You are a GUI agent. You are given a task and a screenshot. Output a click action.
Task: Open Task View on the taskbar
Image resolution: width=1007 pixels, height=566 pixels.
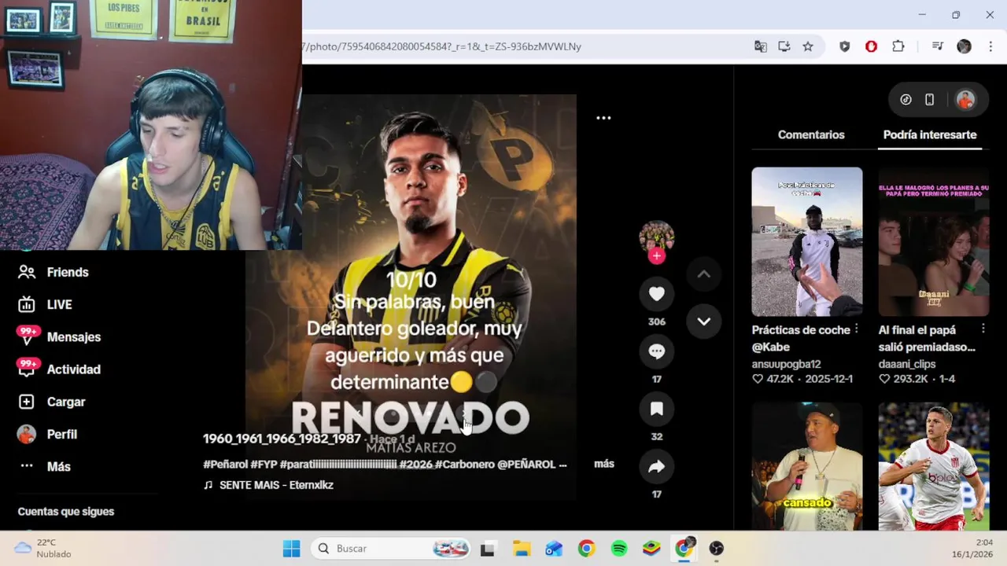click(487, 549)
